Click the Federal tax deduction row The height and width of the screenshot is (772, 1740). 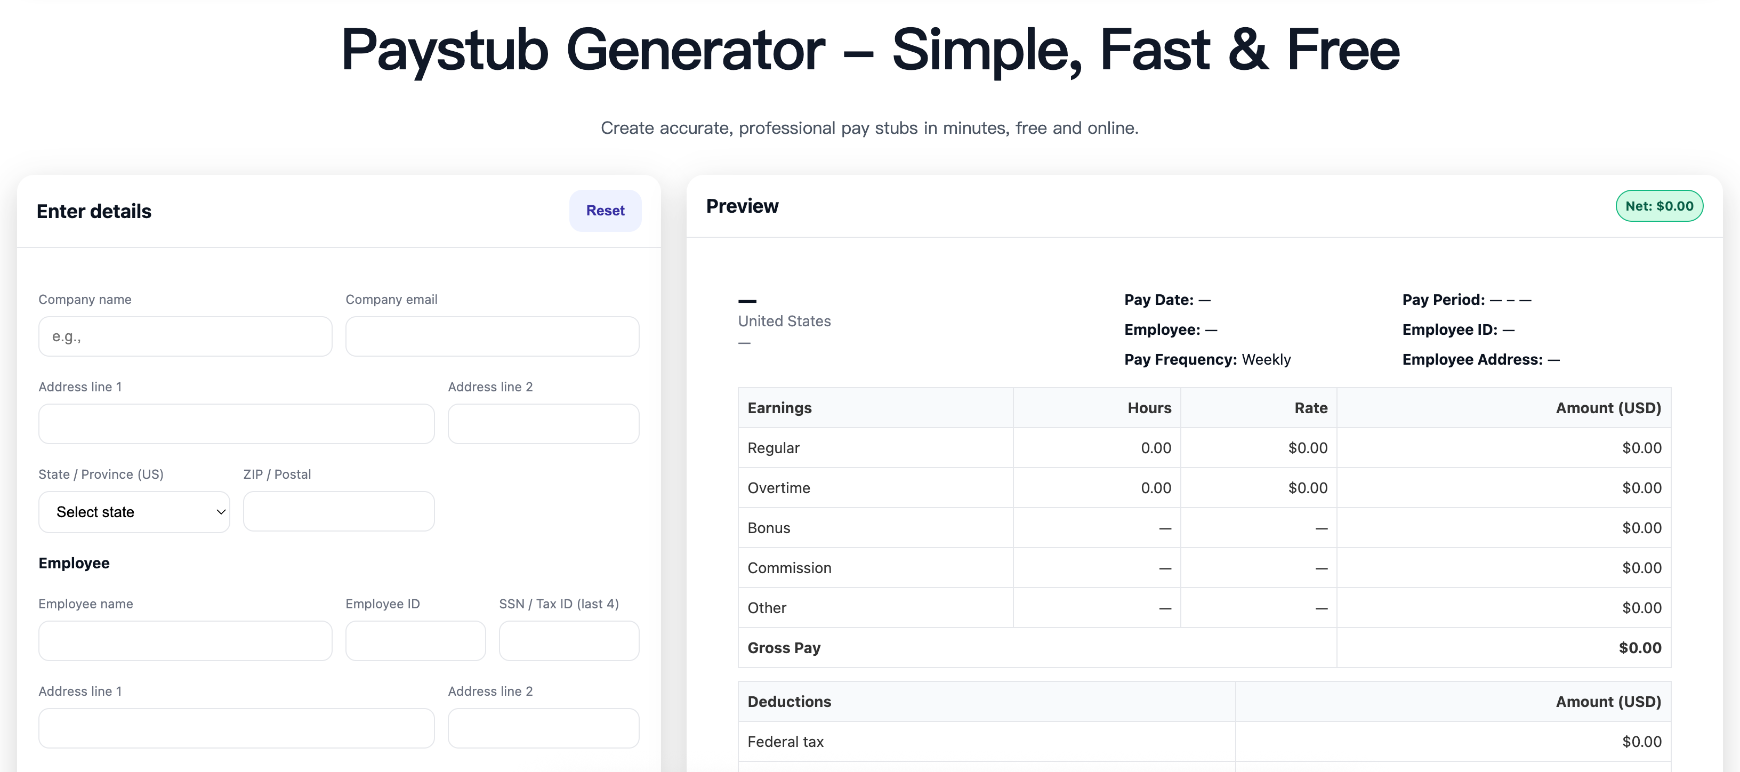point(786,742)
